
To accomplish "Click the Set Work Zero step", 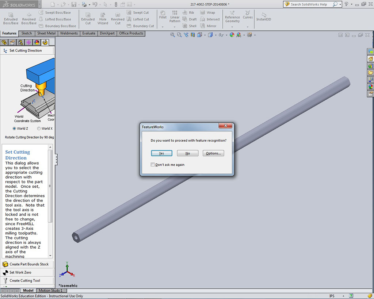I will [x=20, y=272].
